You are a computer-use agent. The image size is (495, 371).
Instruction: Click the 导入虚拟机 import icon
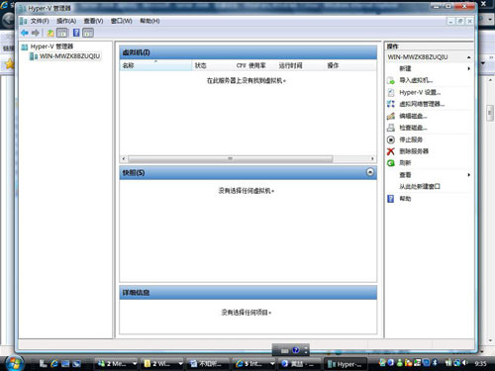[x=391, y=80]
